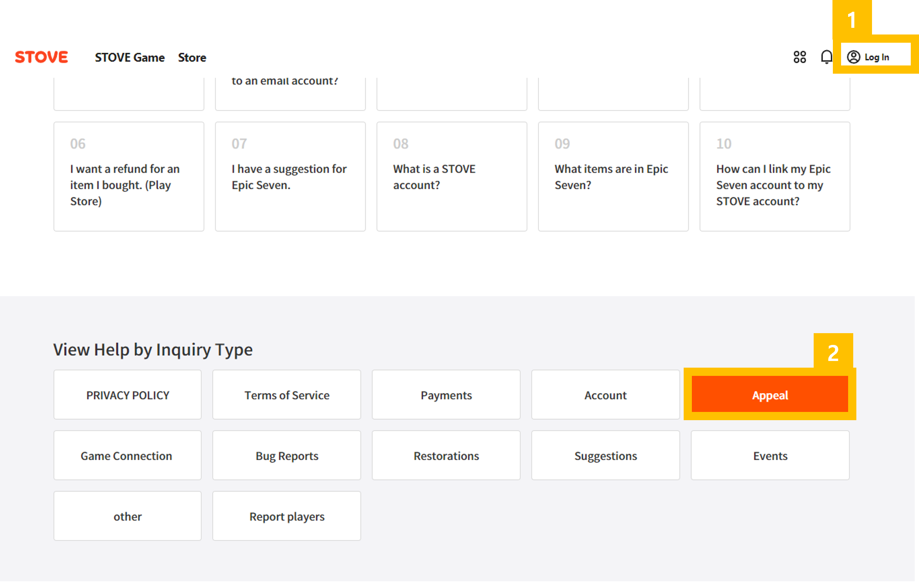The image size is (919, 584).
Task: Select the Game Connection inquiry type
Action: click(128, 455)
